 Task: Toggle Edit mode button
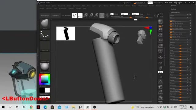click(74, 16)
